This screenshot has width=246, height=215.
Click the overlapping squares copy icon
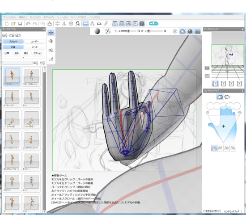[42, 24]
